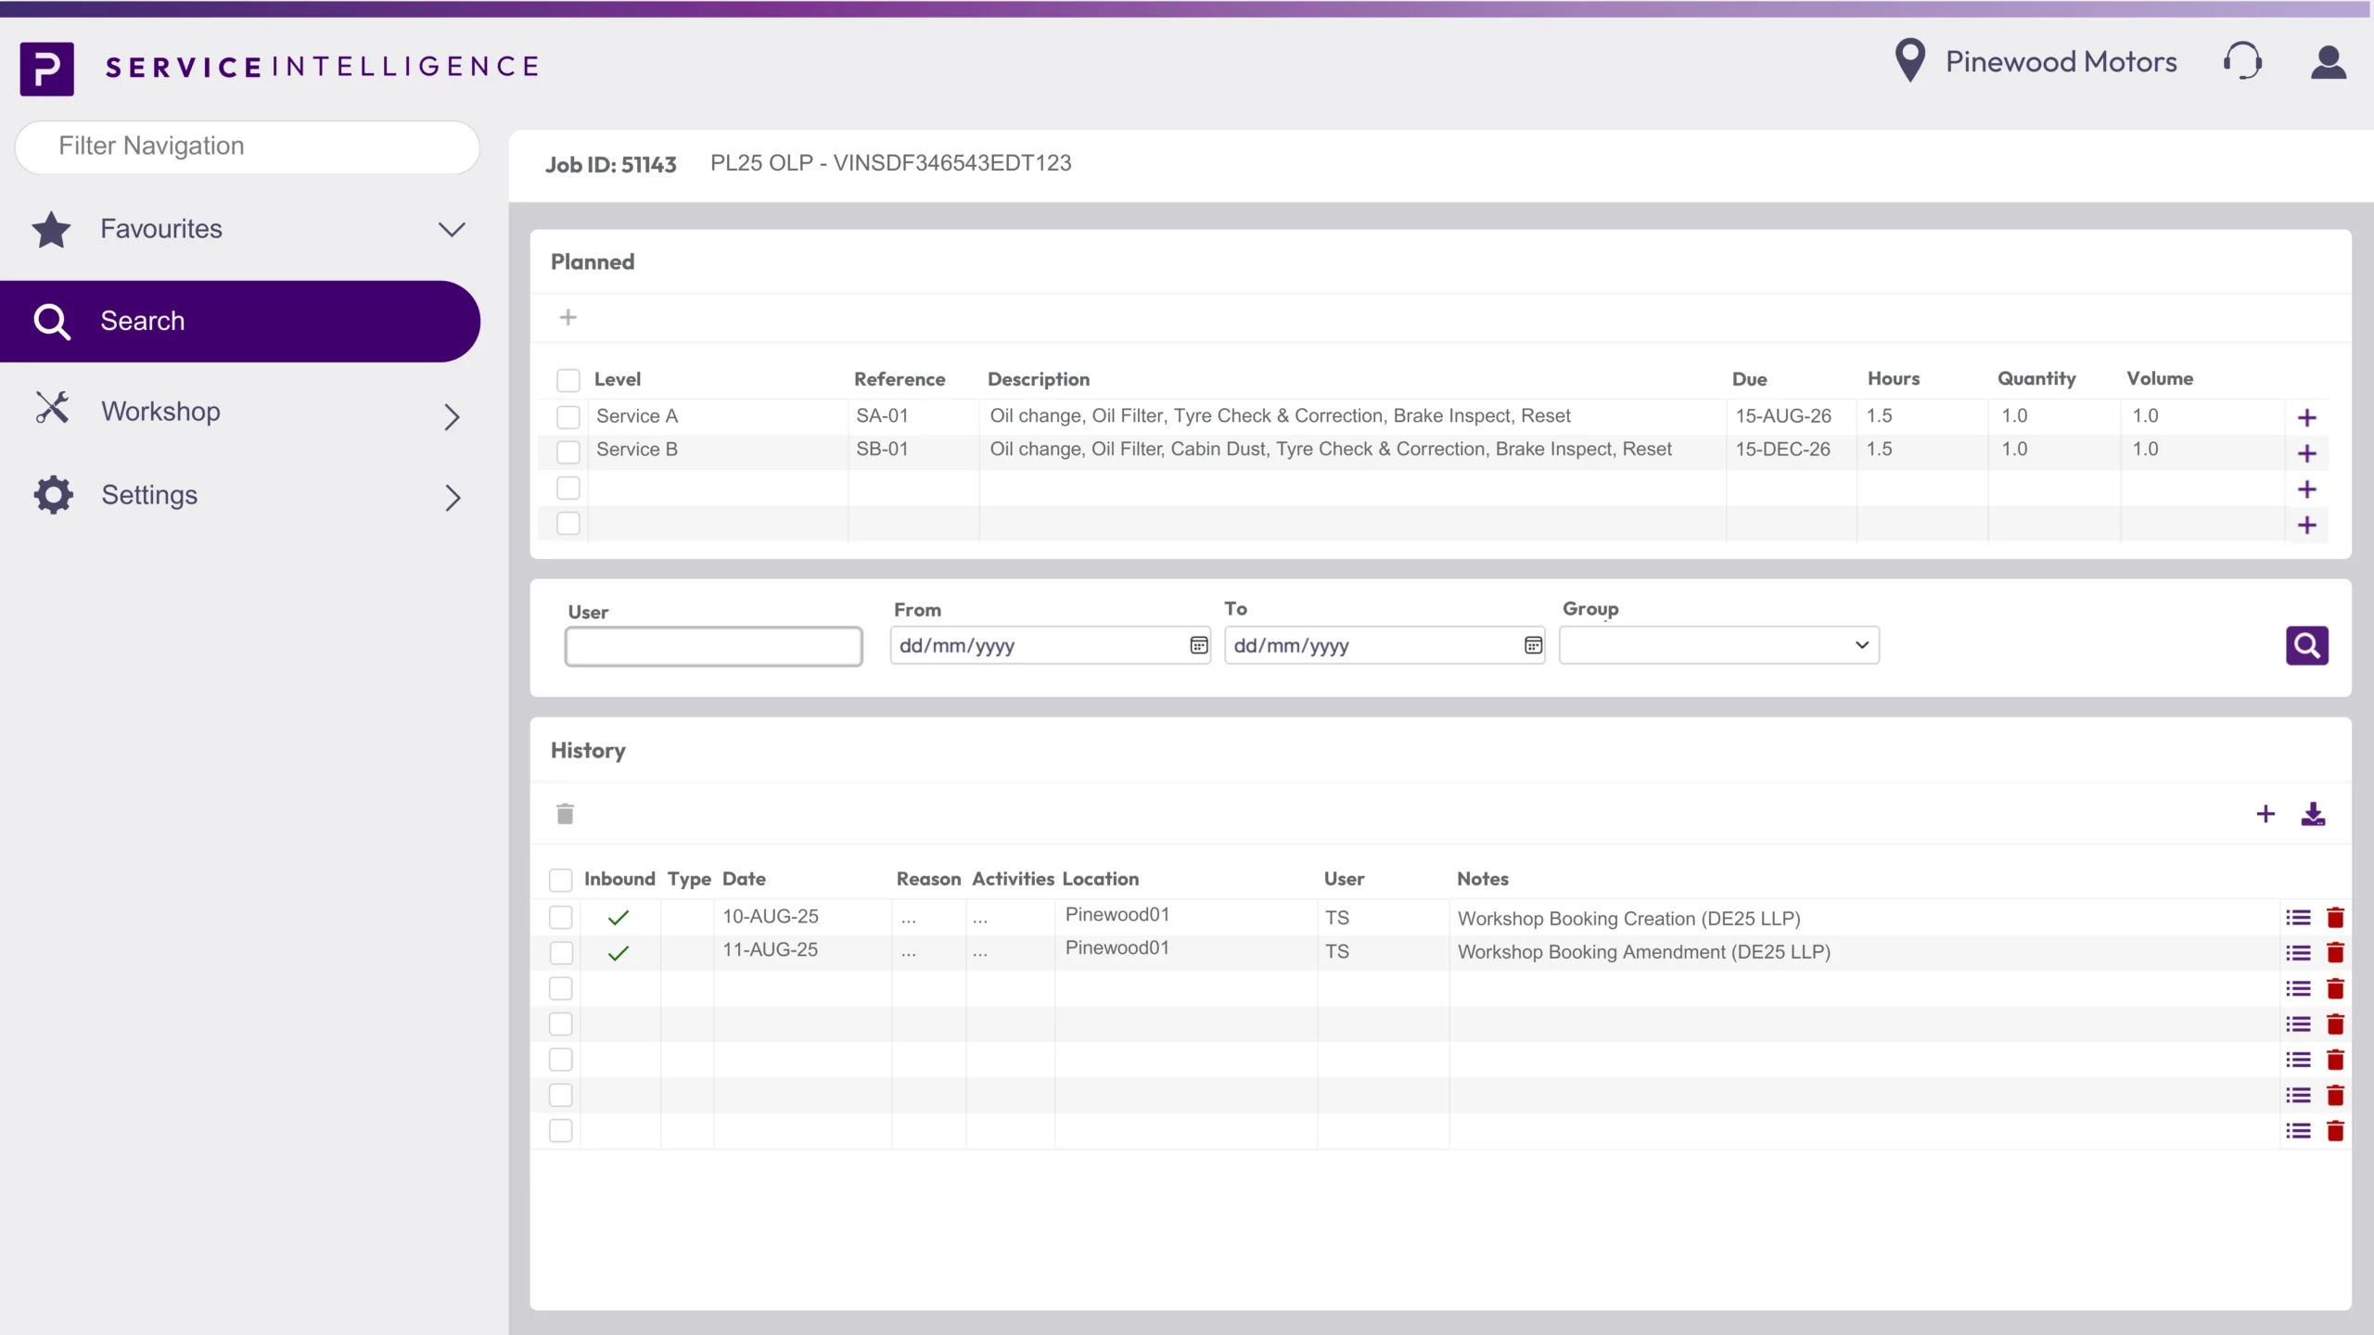Click the Pinewood P logo icon
Screen dimensions: 2374x1335
pos(47,69)
